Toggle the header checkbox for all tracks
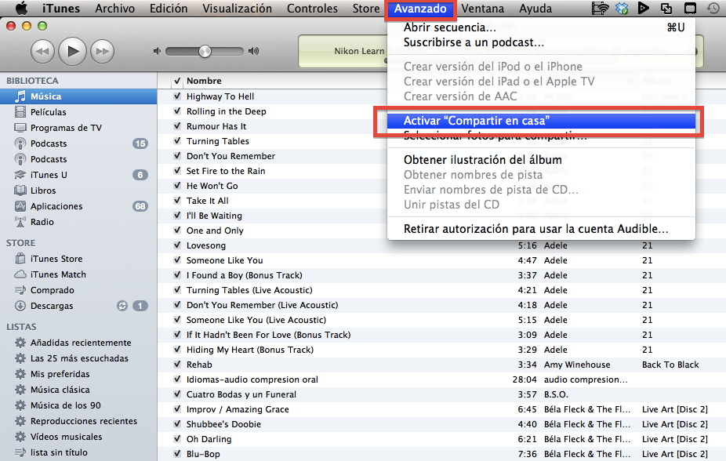 [x=177, y=81]
